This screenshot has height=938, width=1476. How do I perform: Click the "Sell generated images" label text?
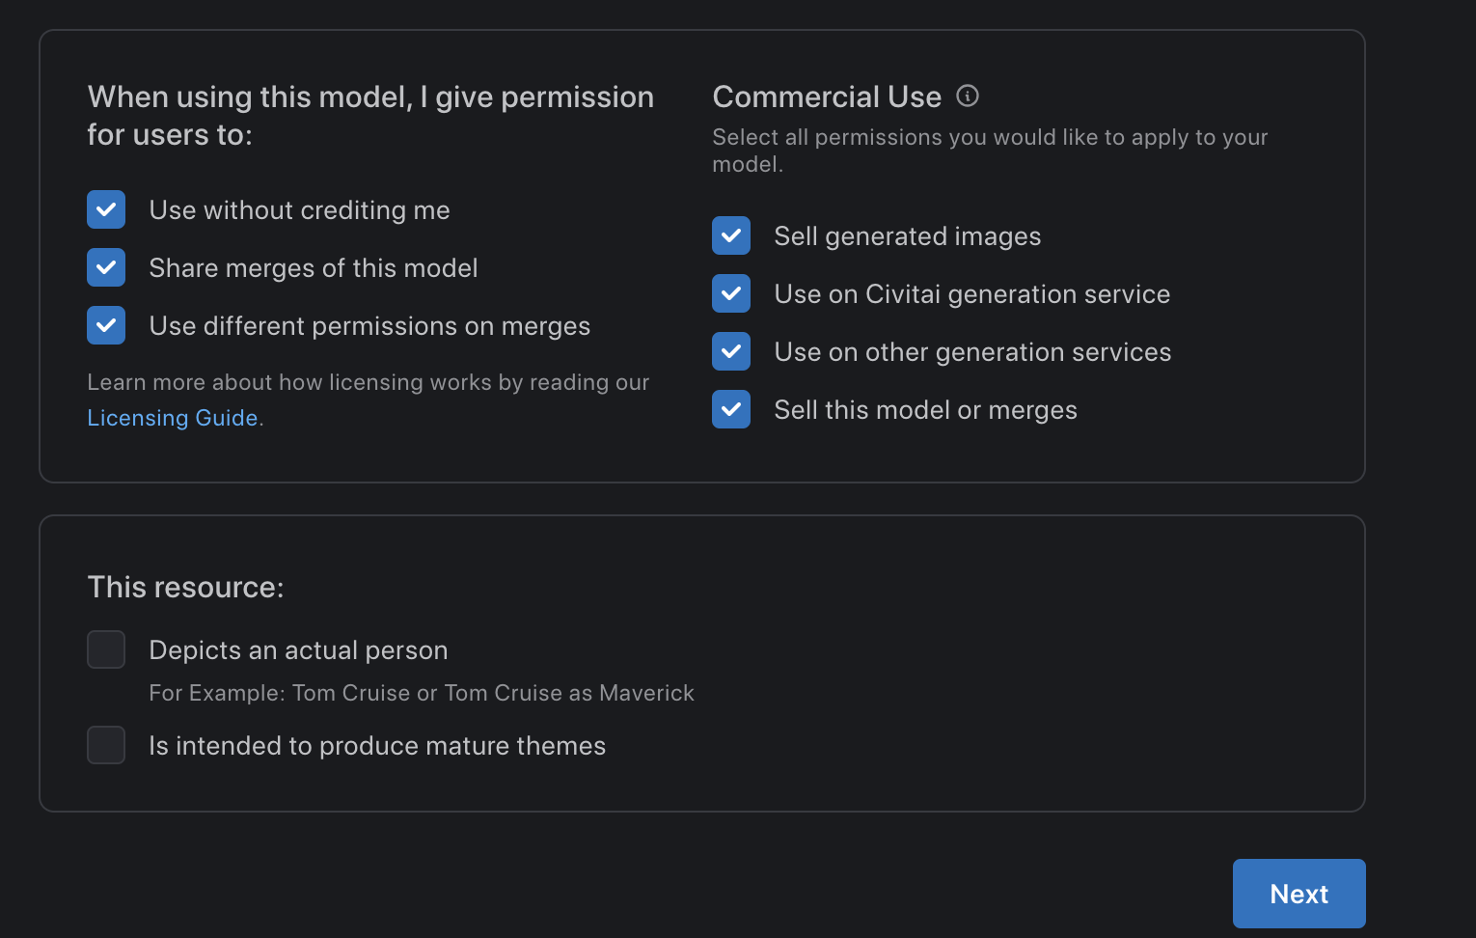(907, 236)
